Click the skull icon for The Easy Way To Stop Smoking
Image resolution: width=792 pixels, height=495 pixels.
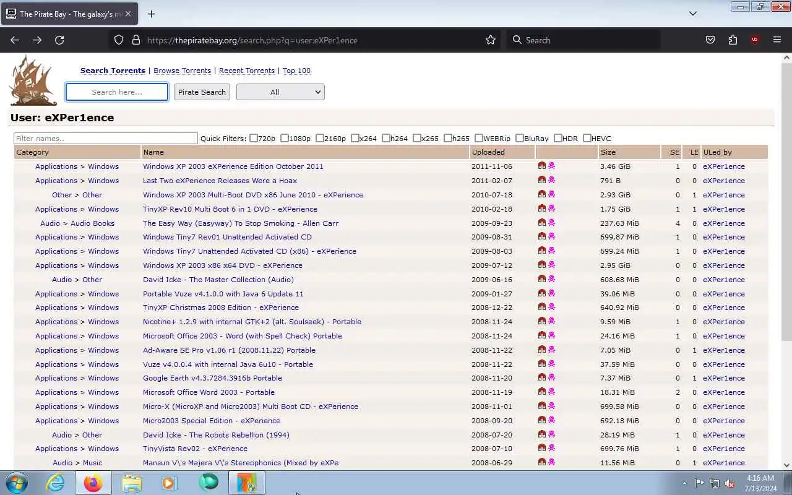[551, 223]
